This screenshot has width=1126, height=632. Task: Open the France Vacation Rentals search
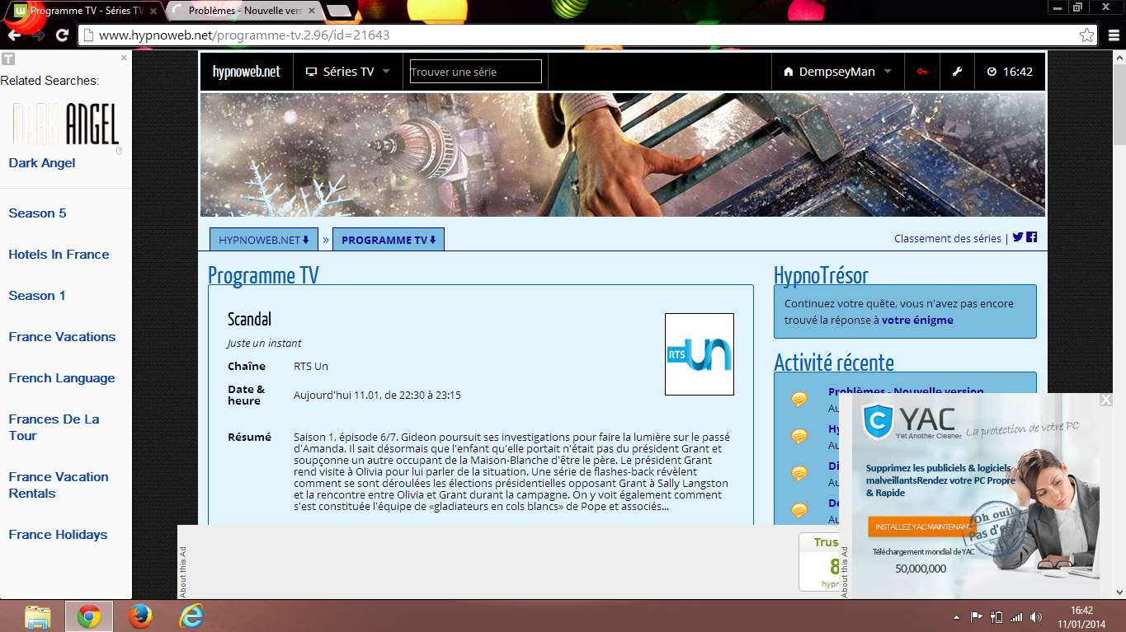59,485
